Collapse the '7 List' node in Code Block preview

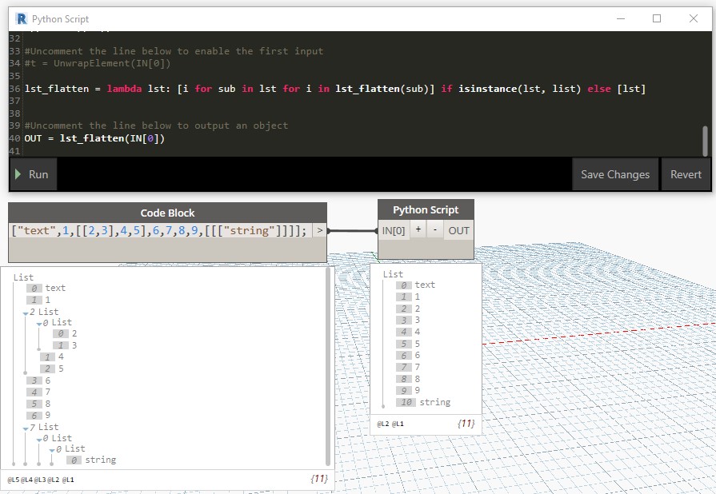tap(26, 428)
